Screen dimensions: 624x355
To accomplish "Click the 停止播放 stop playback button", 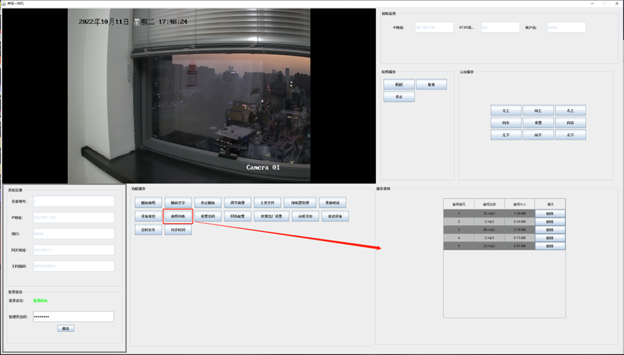I will 208,203.
